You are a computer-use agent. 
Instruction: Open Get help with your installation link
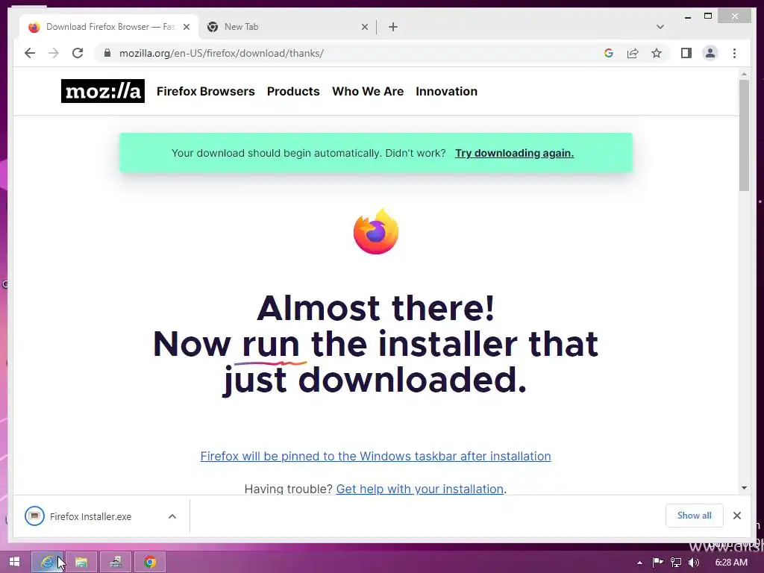(x=420, y=489)
